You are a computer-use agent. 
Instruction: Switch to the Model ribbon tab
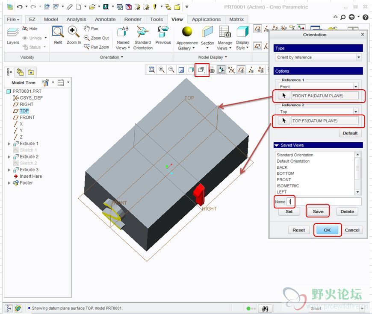(51, 19)
